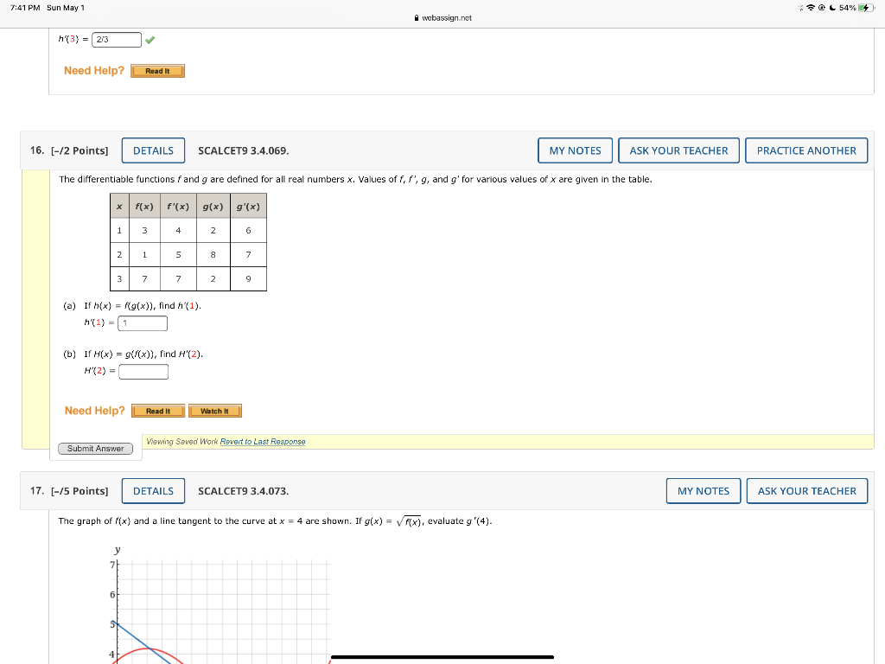Click ASK YOUR TEACHER for question 16
This screenshot has width=885, height=664.
[x=678, y=150]
